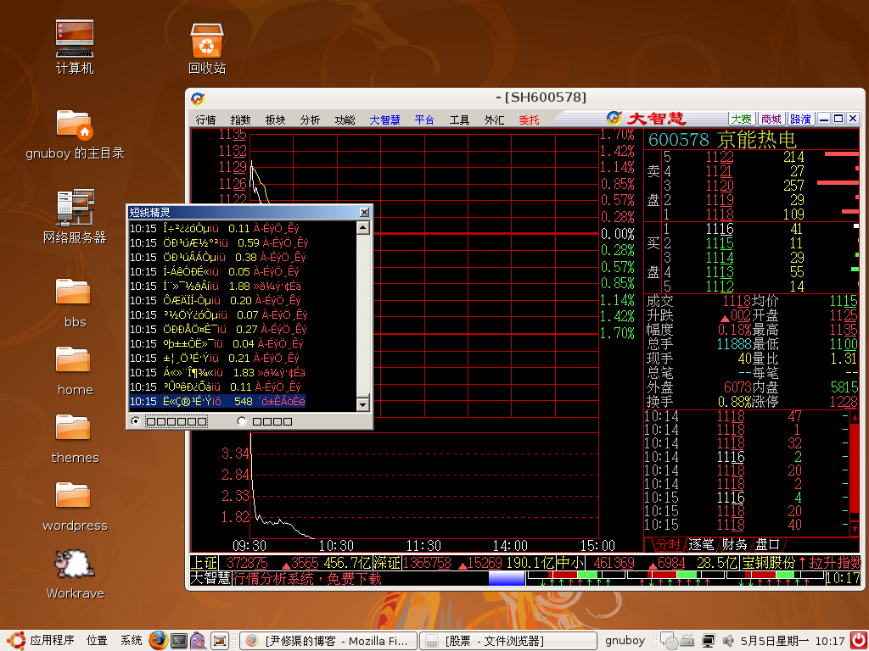The image size is (869, 651).
Task: Click the 600578 stock code header
Action: coord(678,139)
